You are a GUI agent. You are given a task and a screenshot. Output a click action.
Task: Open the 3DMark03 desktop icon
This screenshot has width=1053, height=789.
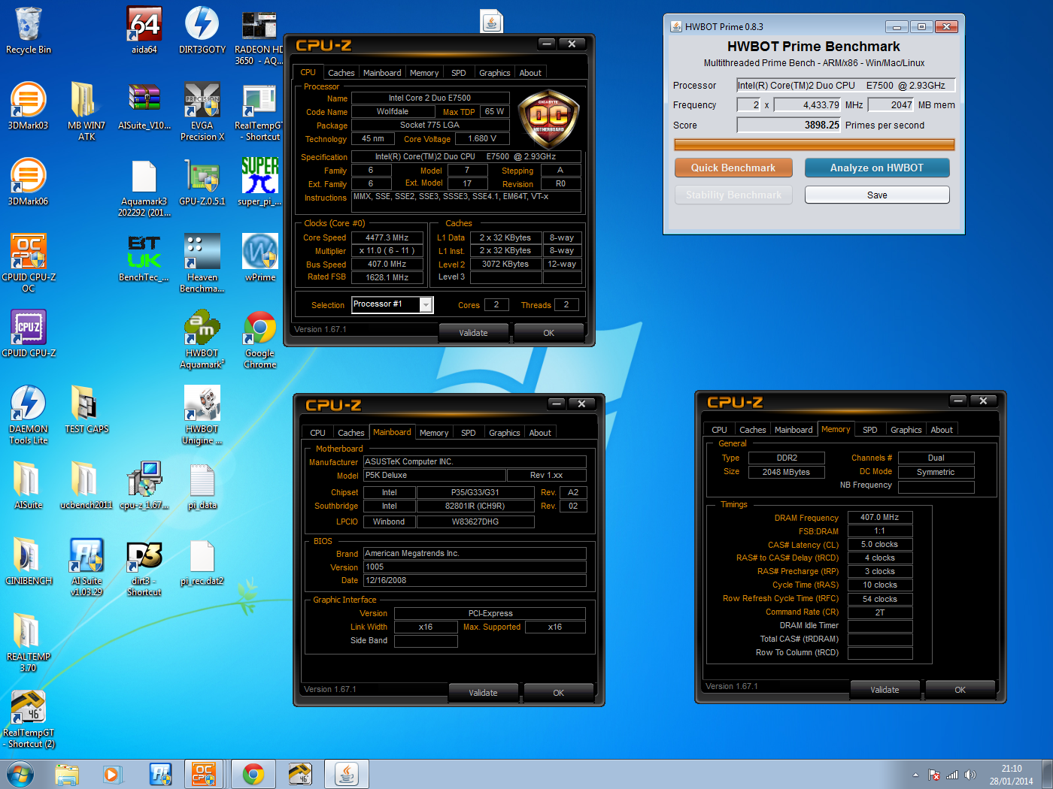pyautogui.click(x=29, y=107)
